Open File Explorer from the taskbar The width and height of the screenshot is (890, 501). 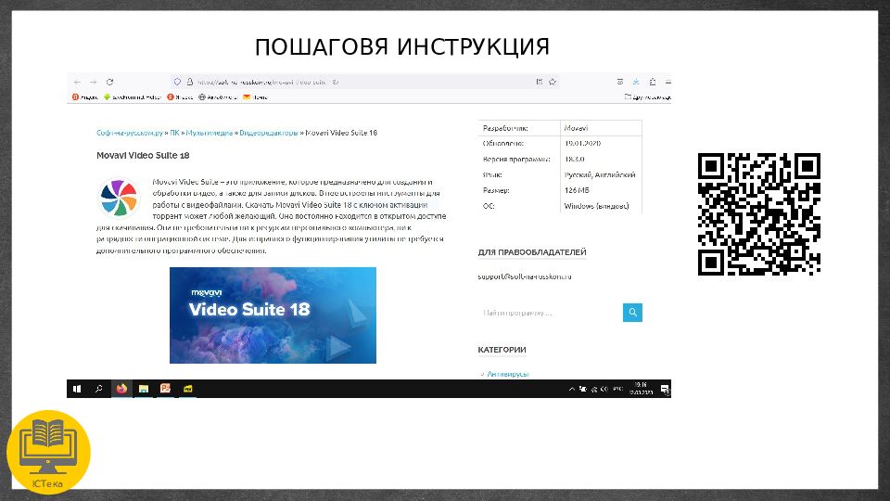point(144,389)
